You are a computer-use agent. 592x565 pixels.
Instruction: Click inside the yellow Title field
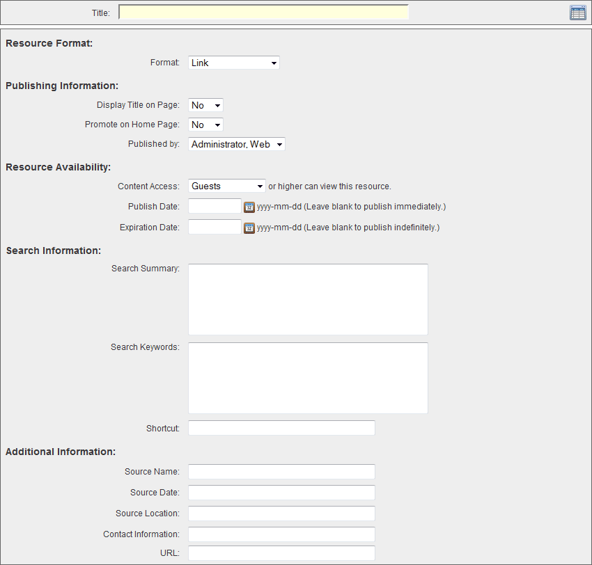[263, 12]
